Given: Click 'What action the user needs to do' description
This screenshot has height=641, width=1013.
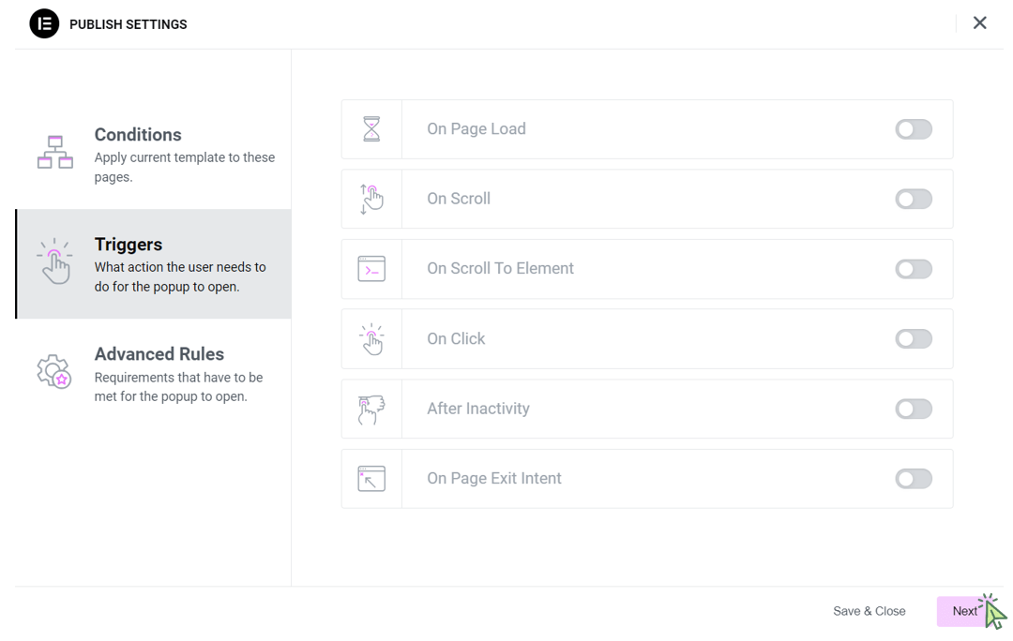Looking at the screenshot, I should click(180, 277).
